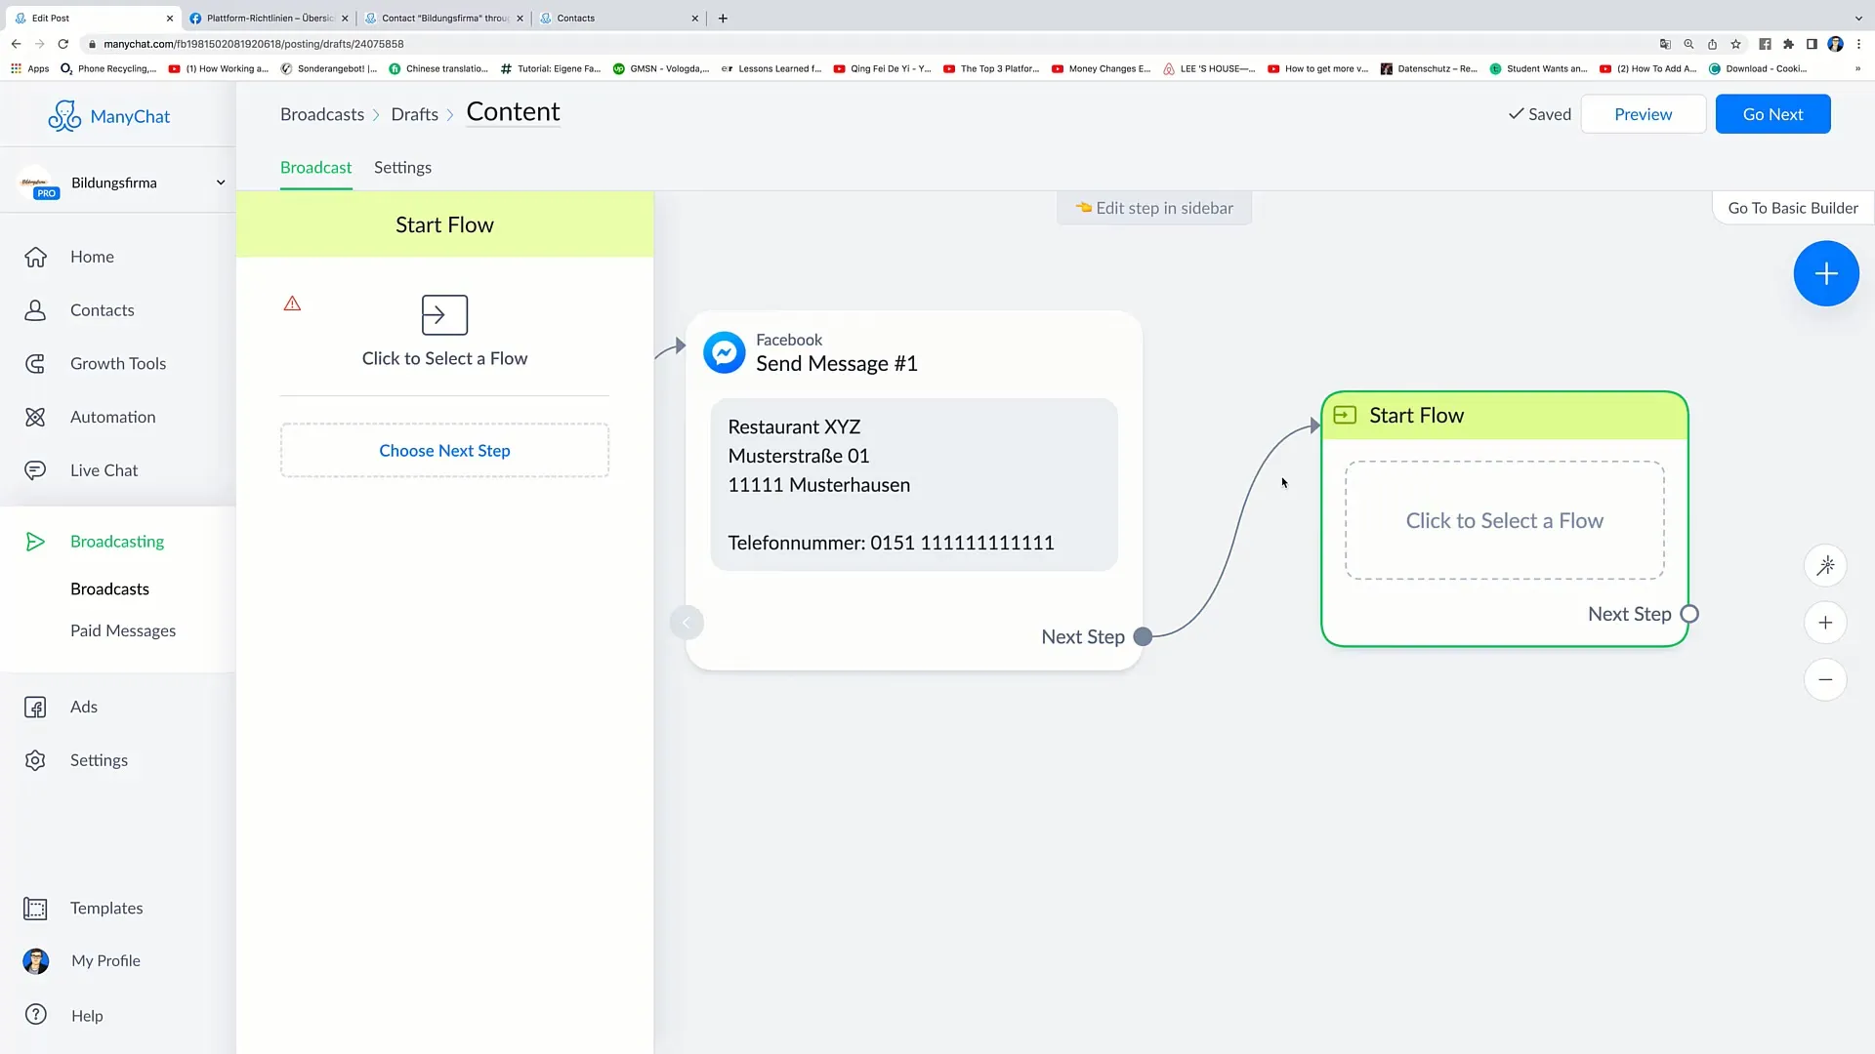Viewport: 1875px width, 1054px height.
Task: Click the Ads icon in sidebar
Action: tap(35, 706)
